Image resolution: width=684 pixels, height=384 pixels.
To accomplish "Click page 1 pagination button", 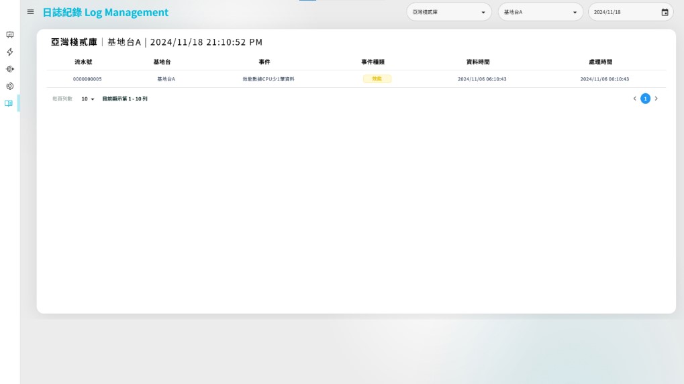I will click(645, 99).
